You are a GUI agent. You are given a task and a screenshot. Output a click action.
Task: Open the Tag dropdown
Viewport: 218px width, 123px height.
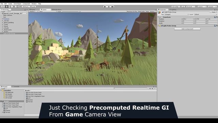(176, 14)
